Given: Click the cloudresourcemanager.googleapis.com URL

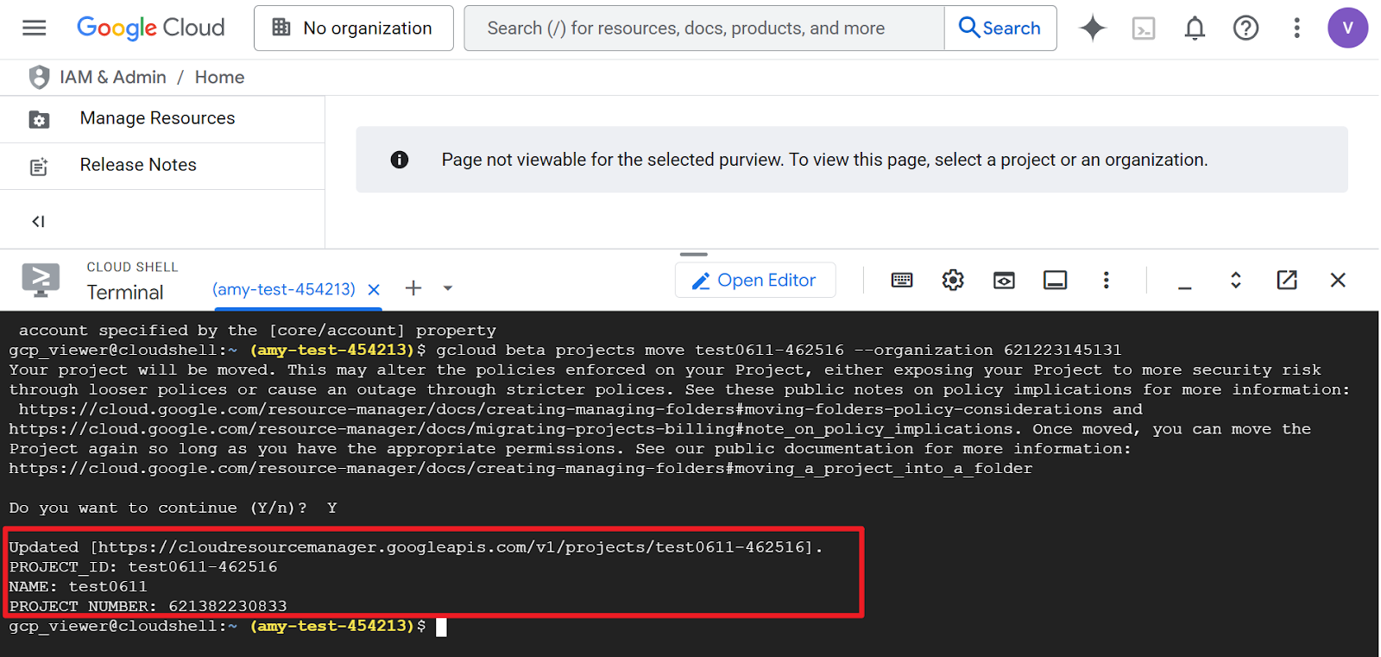Looking at the screenshot, I should 451,547.
